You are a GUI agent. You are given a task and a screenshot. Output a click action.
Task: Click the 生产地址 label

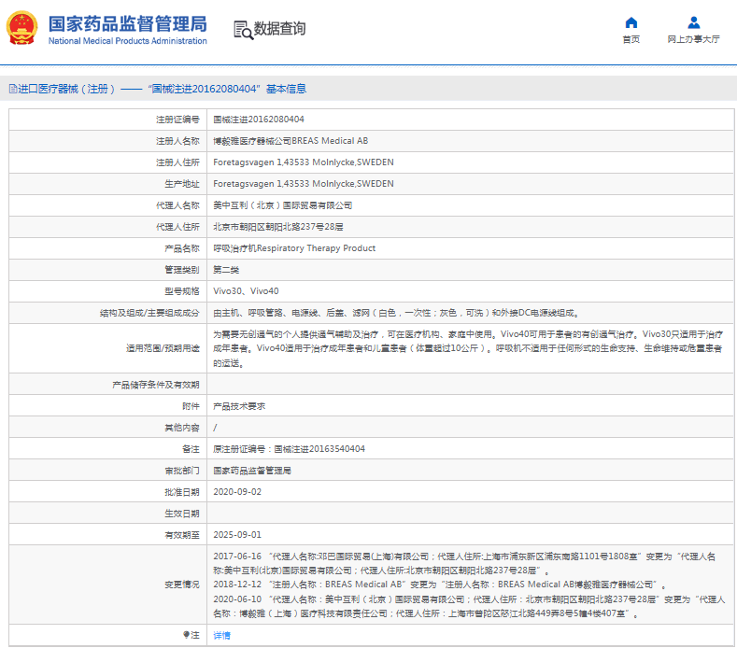(182, 184)
